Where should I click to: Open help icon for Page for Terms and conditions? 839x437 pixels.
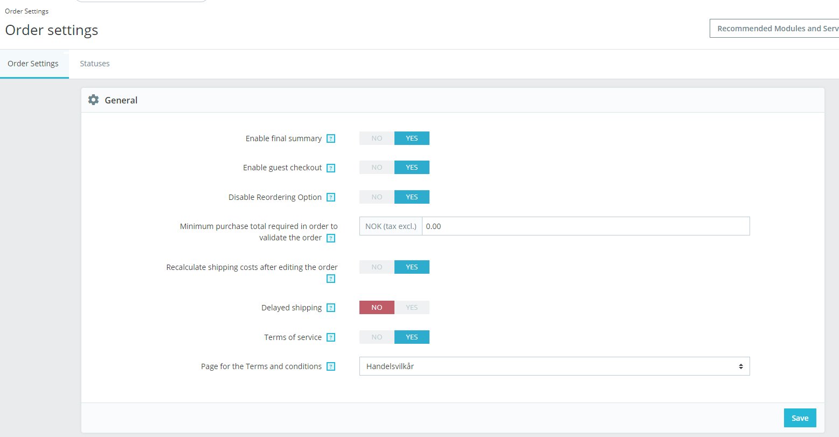[331, 366]
